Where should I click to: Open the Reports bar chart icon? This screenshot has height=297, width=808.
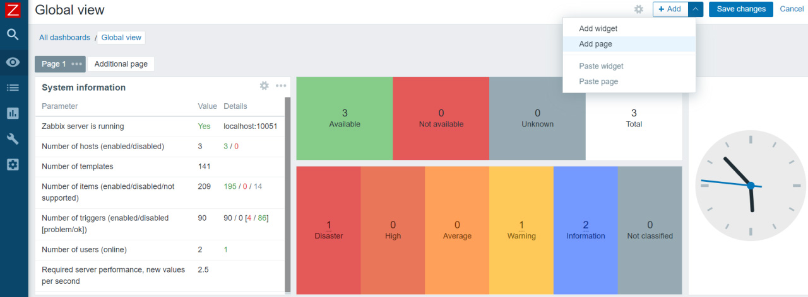(x=13, y=113)
